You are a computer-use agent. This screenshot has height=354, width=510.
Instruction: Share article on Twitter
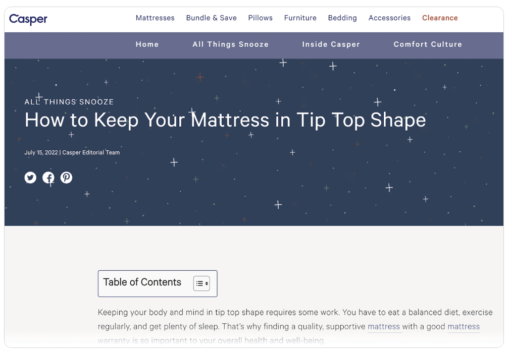point(30,178)
